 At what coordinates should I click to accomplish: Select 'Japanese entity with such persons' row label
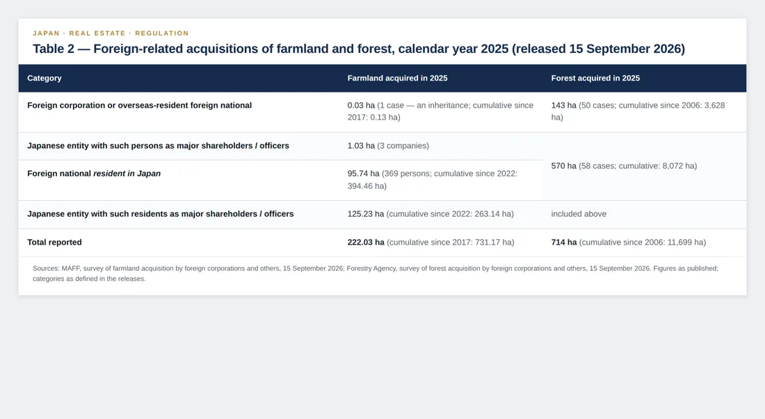pos(158,146)
